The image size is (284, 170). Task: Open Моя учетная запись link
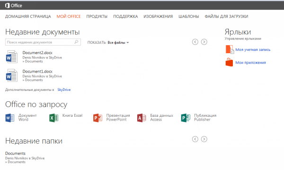[253, 49]
